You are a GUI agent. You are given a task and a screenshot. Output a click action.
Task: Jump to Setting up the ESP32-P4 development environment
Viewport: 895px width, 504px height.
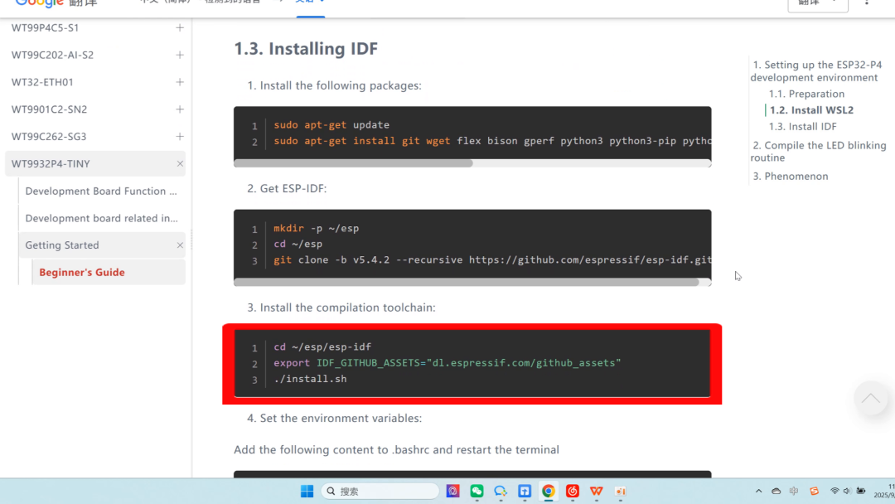pos(817,71)
